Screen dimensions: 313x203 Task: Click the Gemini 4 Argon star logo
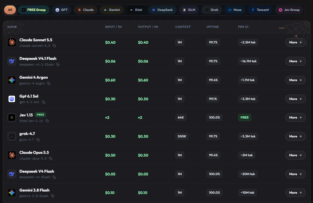(x=12, y=80)
